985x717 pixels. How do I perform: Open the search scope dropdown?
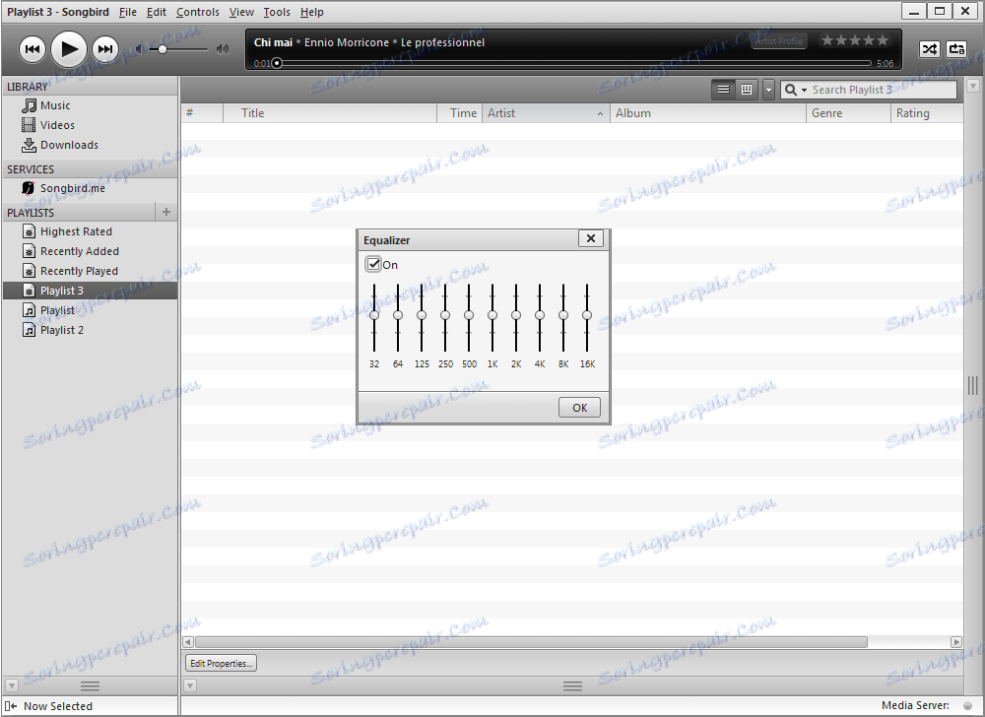796,90
